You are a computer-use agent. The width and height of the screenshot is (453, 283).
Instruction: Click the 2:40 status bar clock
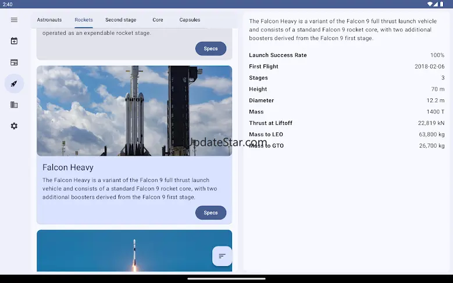8,4
